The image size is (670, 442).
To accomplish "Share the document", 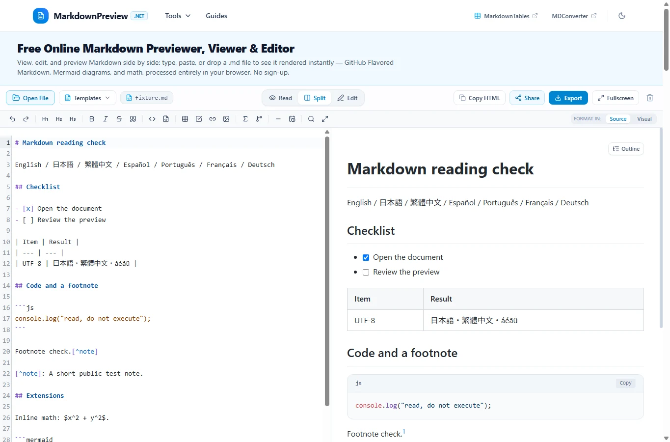I will [x=527, y=98].
